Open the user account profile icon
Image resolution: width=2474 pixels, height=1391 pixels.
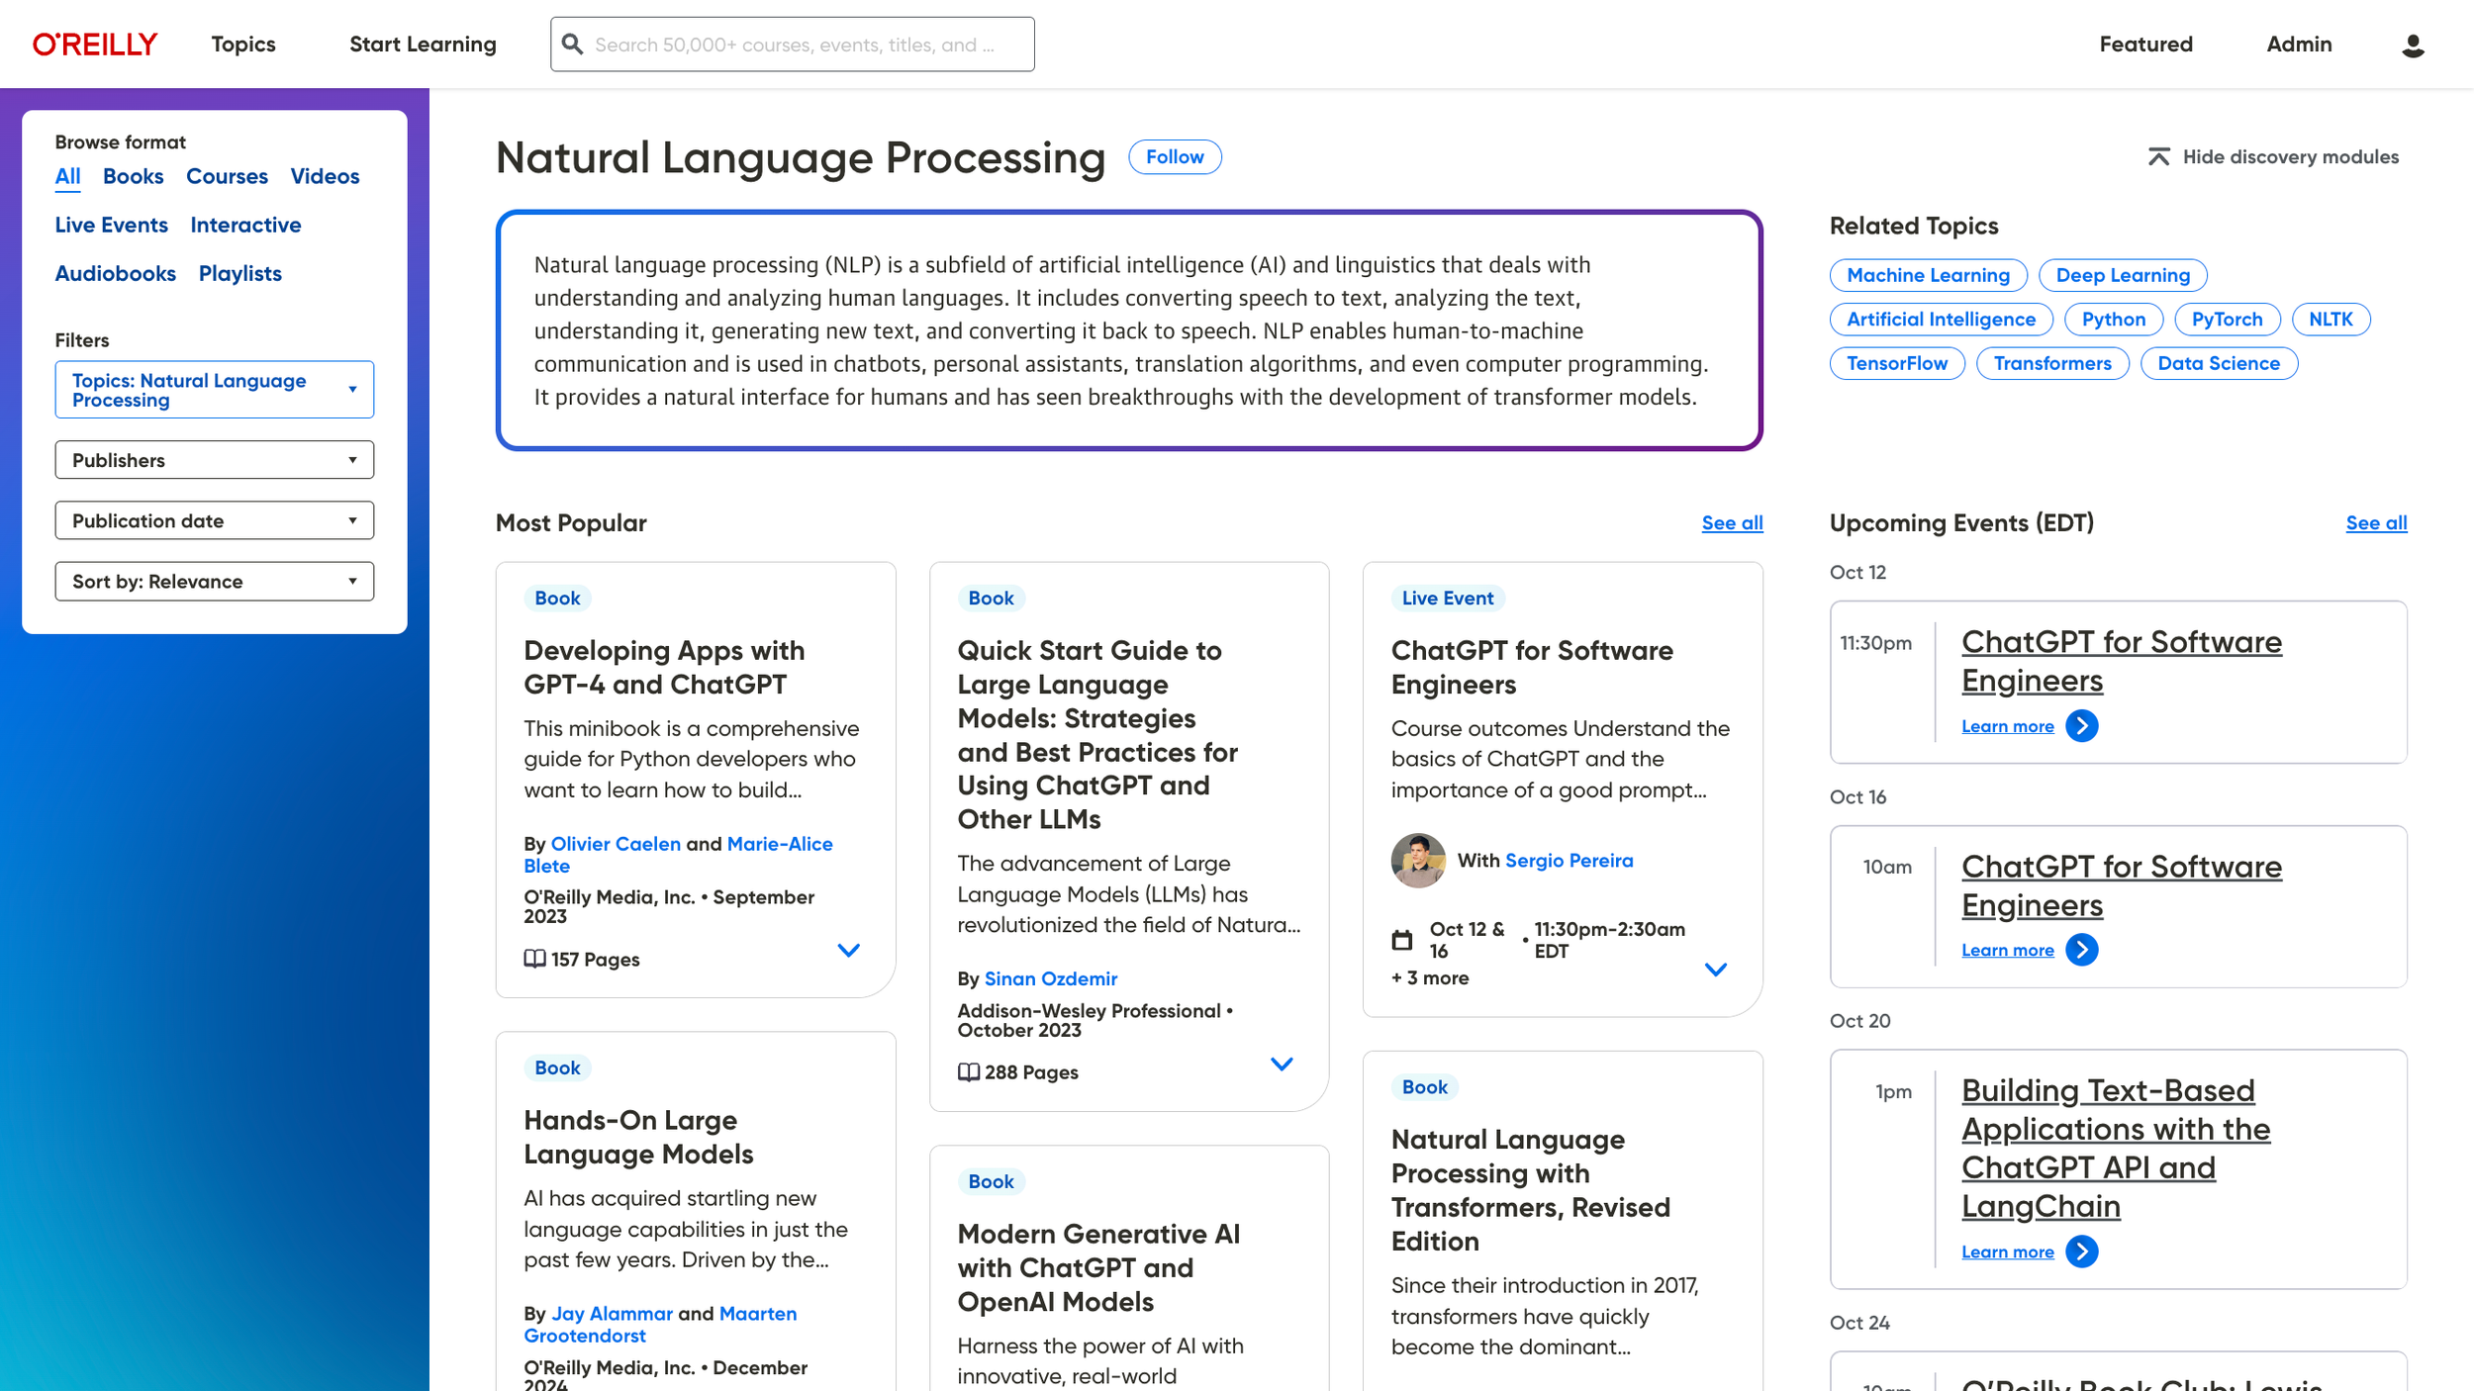[x=2412, y=46]
